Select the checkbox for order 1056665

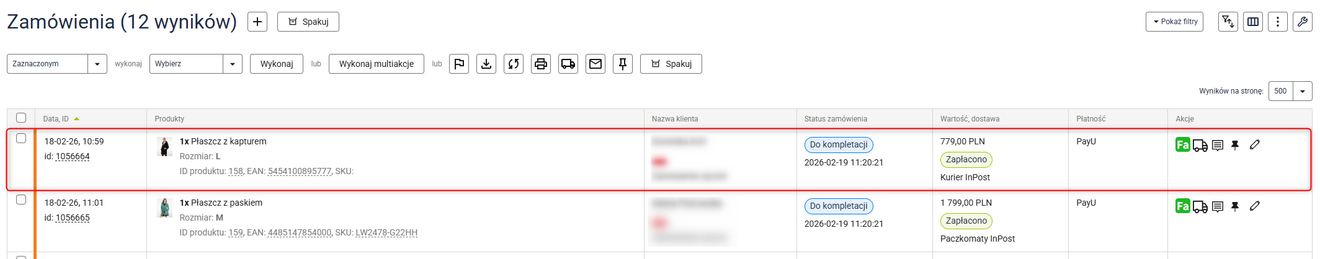pos(21,200)
